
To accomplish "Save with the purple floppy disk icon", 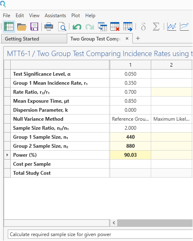I will pos(34,27).
